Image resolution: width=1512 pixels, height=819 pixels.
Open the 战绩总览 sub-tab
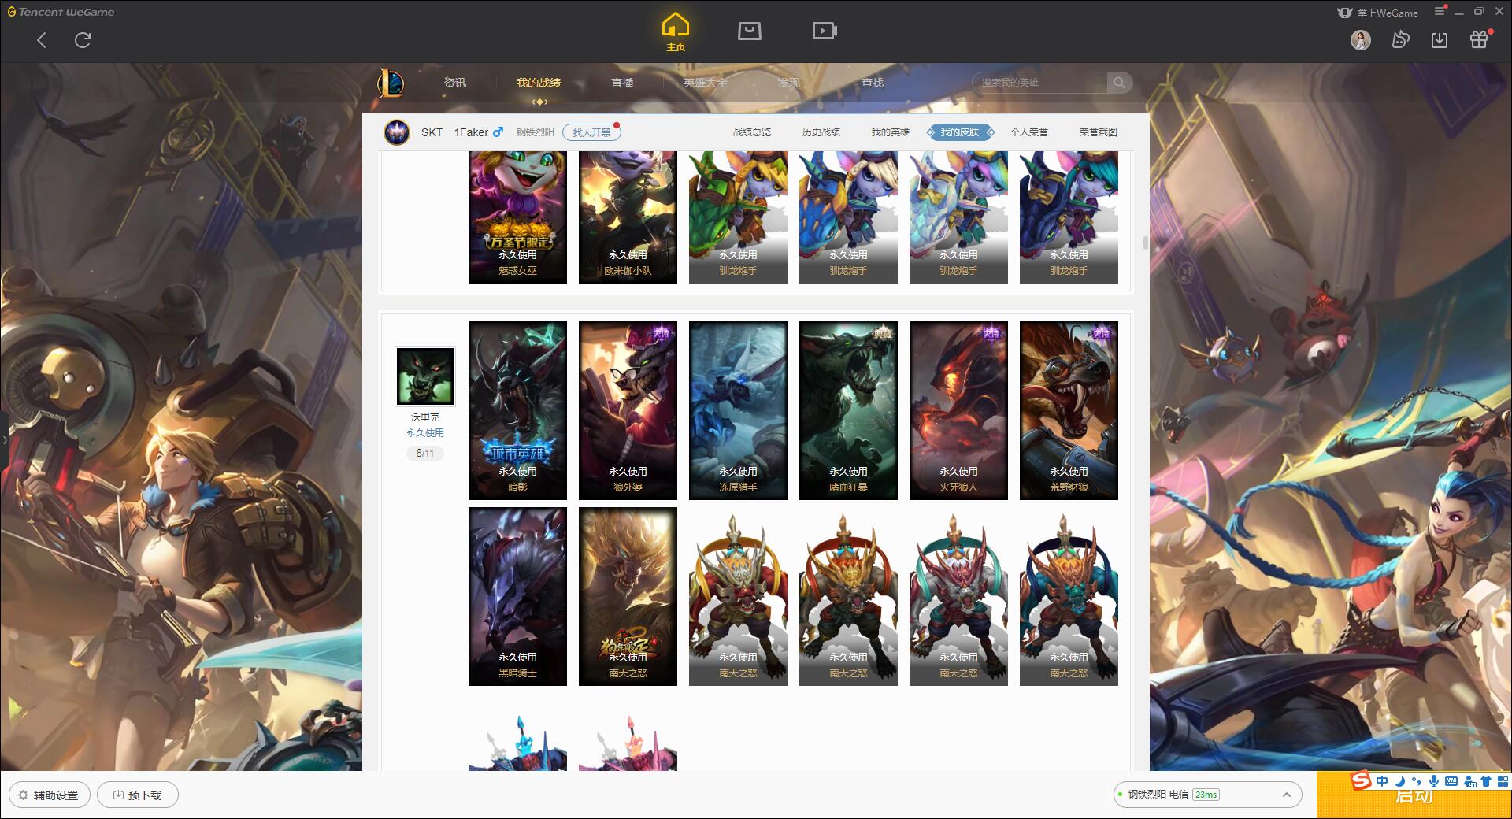[752, 132]
